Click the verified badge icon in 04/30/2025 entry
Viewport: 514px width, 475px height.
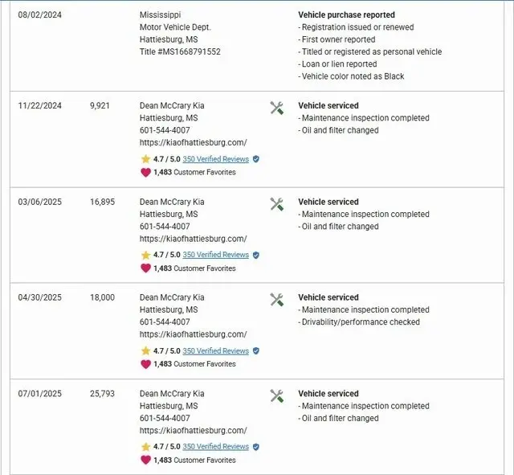pyautogui.click(x=255, y=351)
